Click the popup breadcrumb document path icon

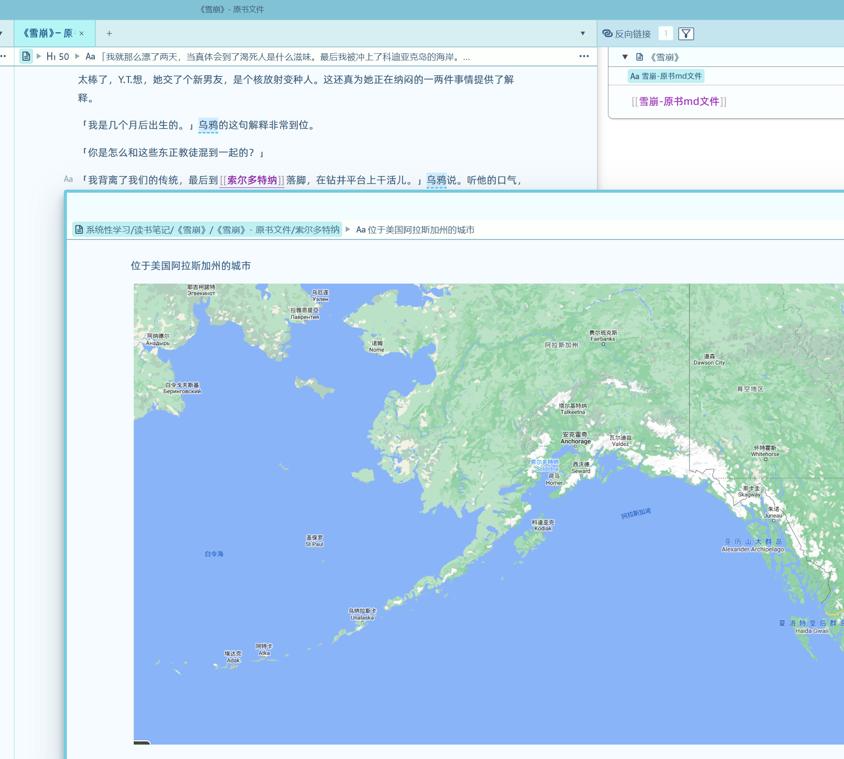point(79,230)
